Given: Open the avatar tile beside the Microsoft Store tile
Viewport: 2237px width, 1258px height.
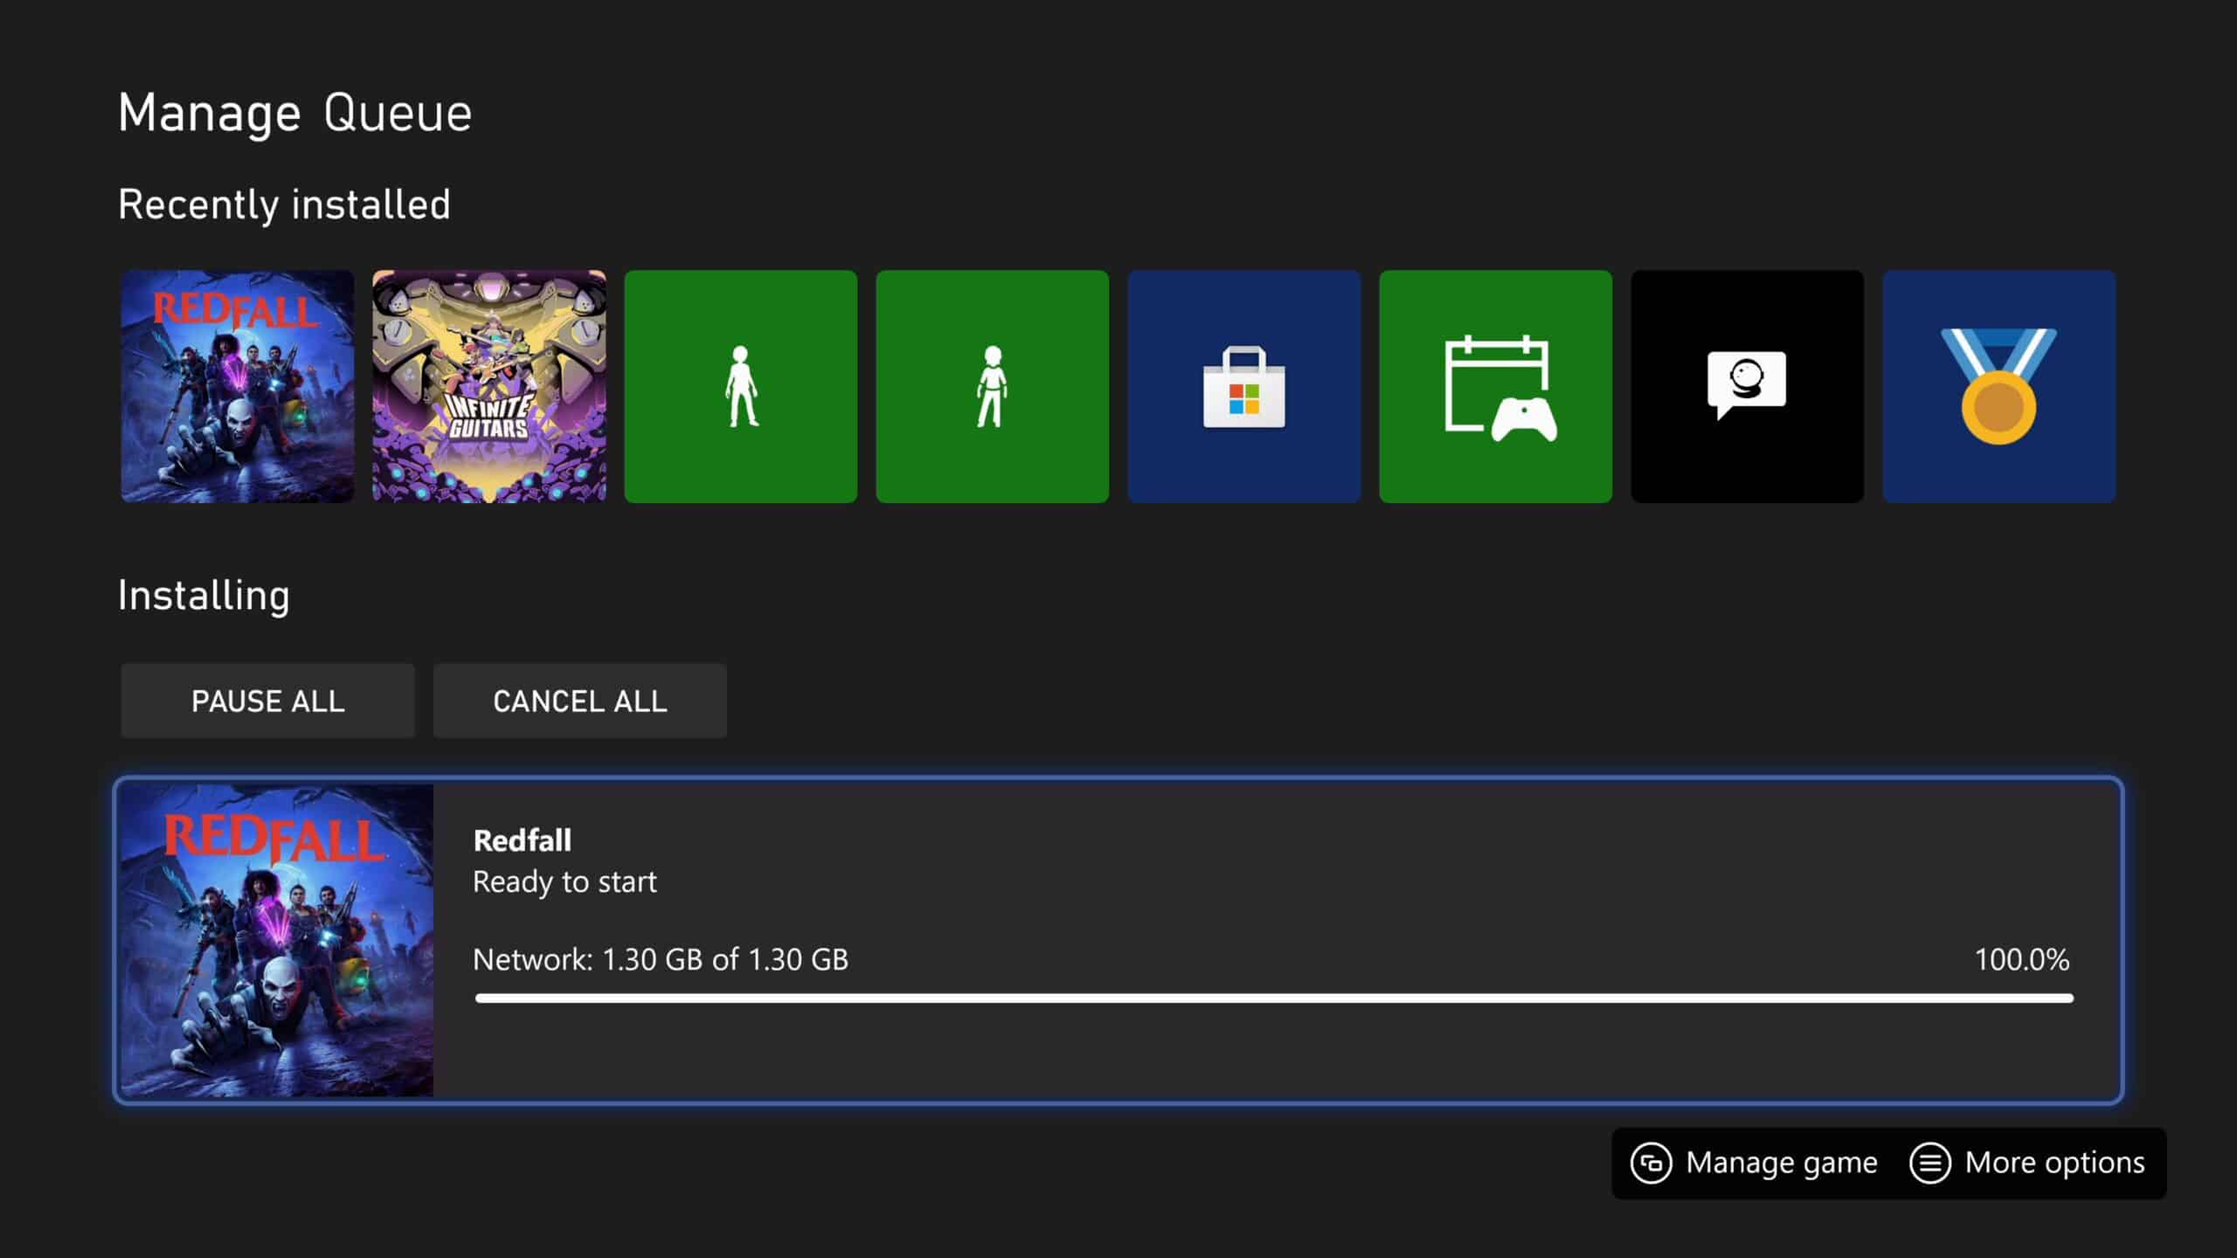Looking at the screenshot, I should tap(992, 386).
